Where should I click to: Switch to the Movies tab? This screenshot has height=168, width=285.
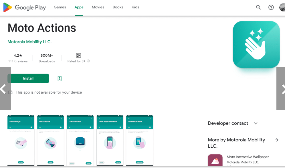coord(98,7)
